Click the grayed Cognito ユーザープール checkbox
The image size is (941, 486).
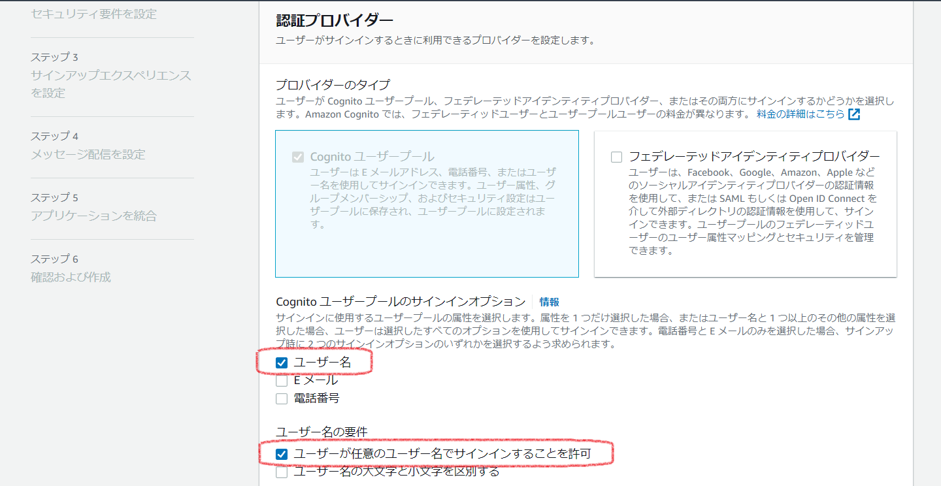tap(298, 156)
